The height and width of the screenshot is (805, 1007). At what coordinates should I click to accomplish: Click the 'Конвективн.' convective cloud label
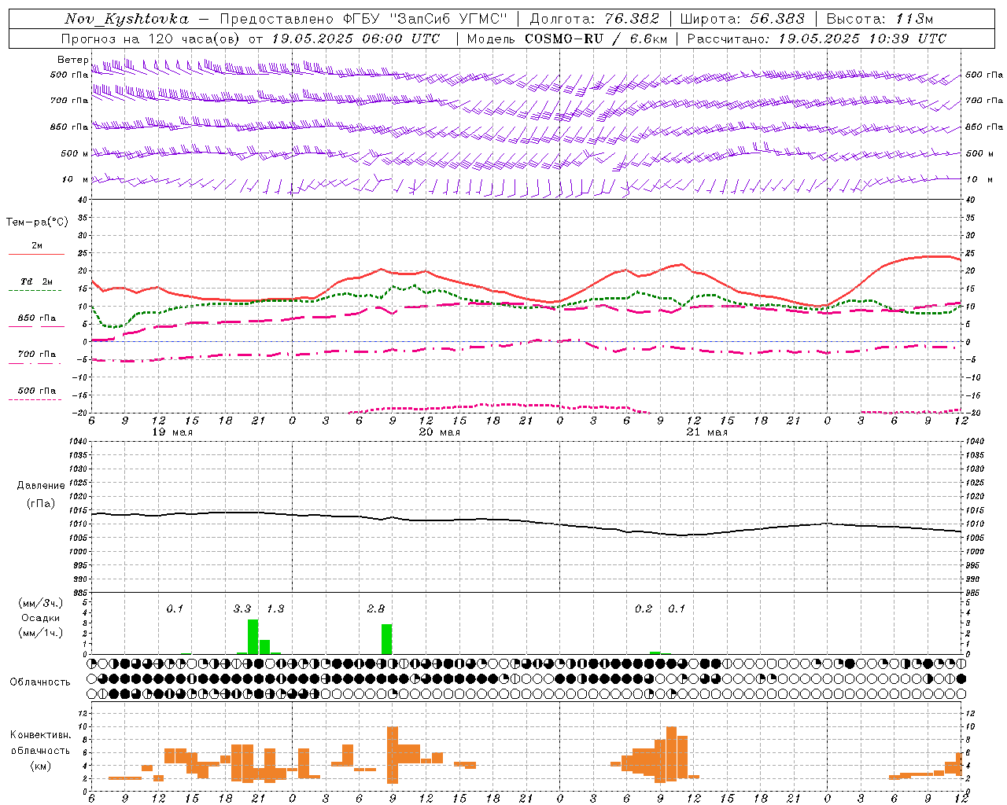click(40, 735)
